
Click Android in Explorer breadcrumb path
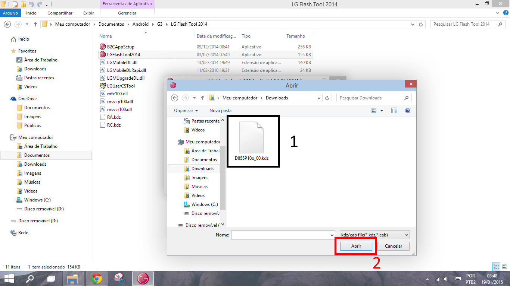[x=140, y=24]
